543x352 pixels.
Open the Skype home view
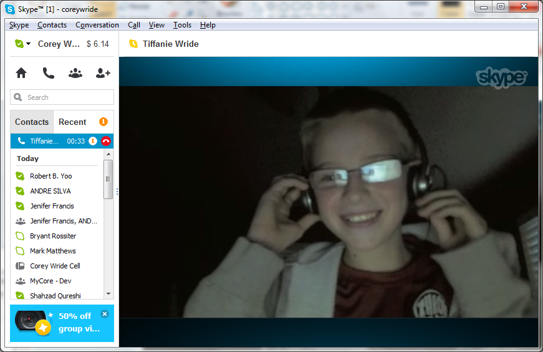(21, 73)
